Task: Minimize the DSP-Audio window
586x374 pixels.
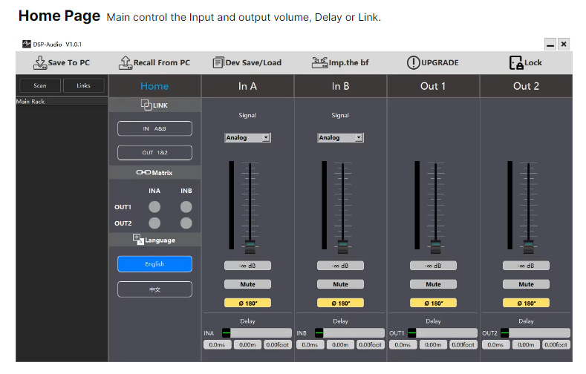Action: pos(550,44)
